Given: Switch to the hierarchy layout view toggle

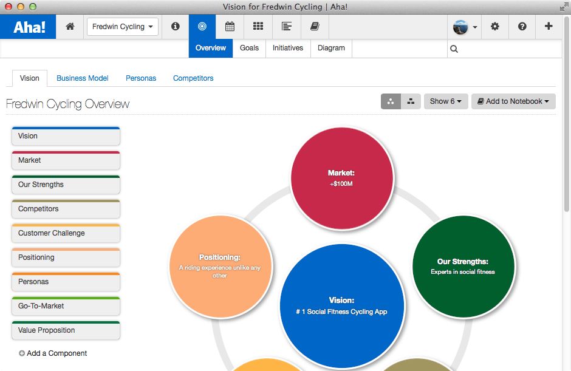Looking at the screenshot, I should click(410, 101).
